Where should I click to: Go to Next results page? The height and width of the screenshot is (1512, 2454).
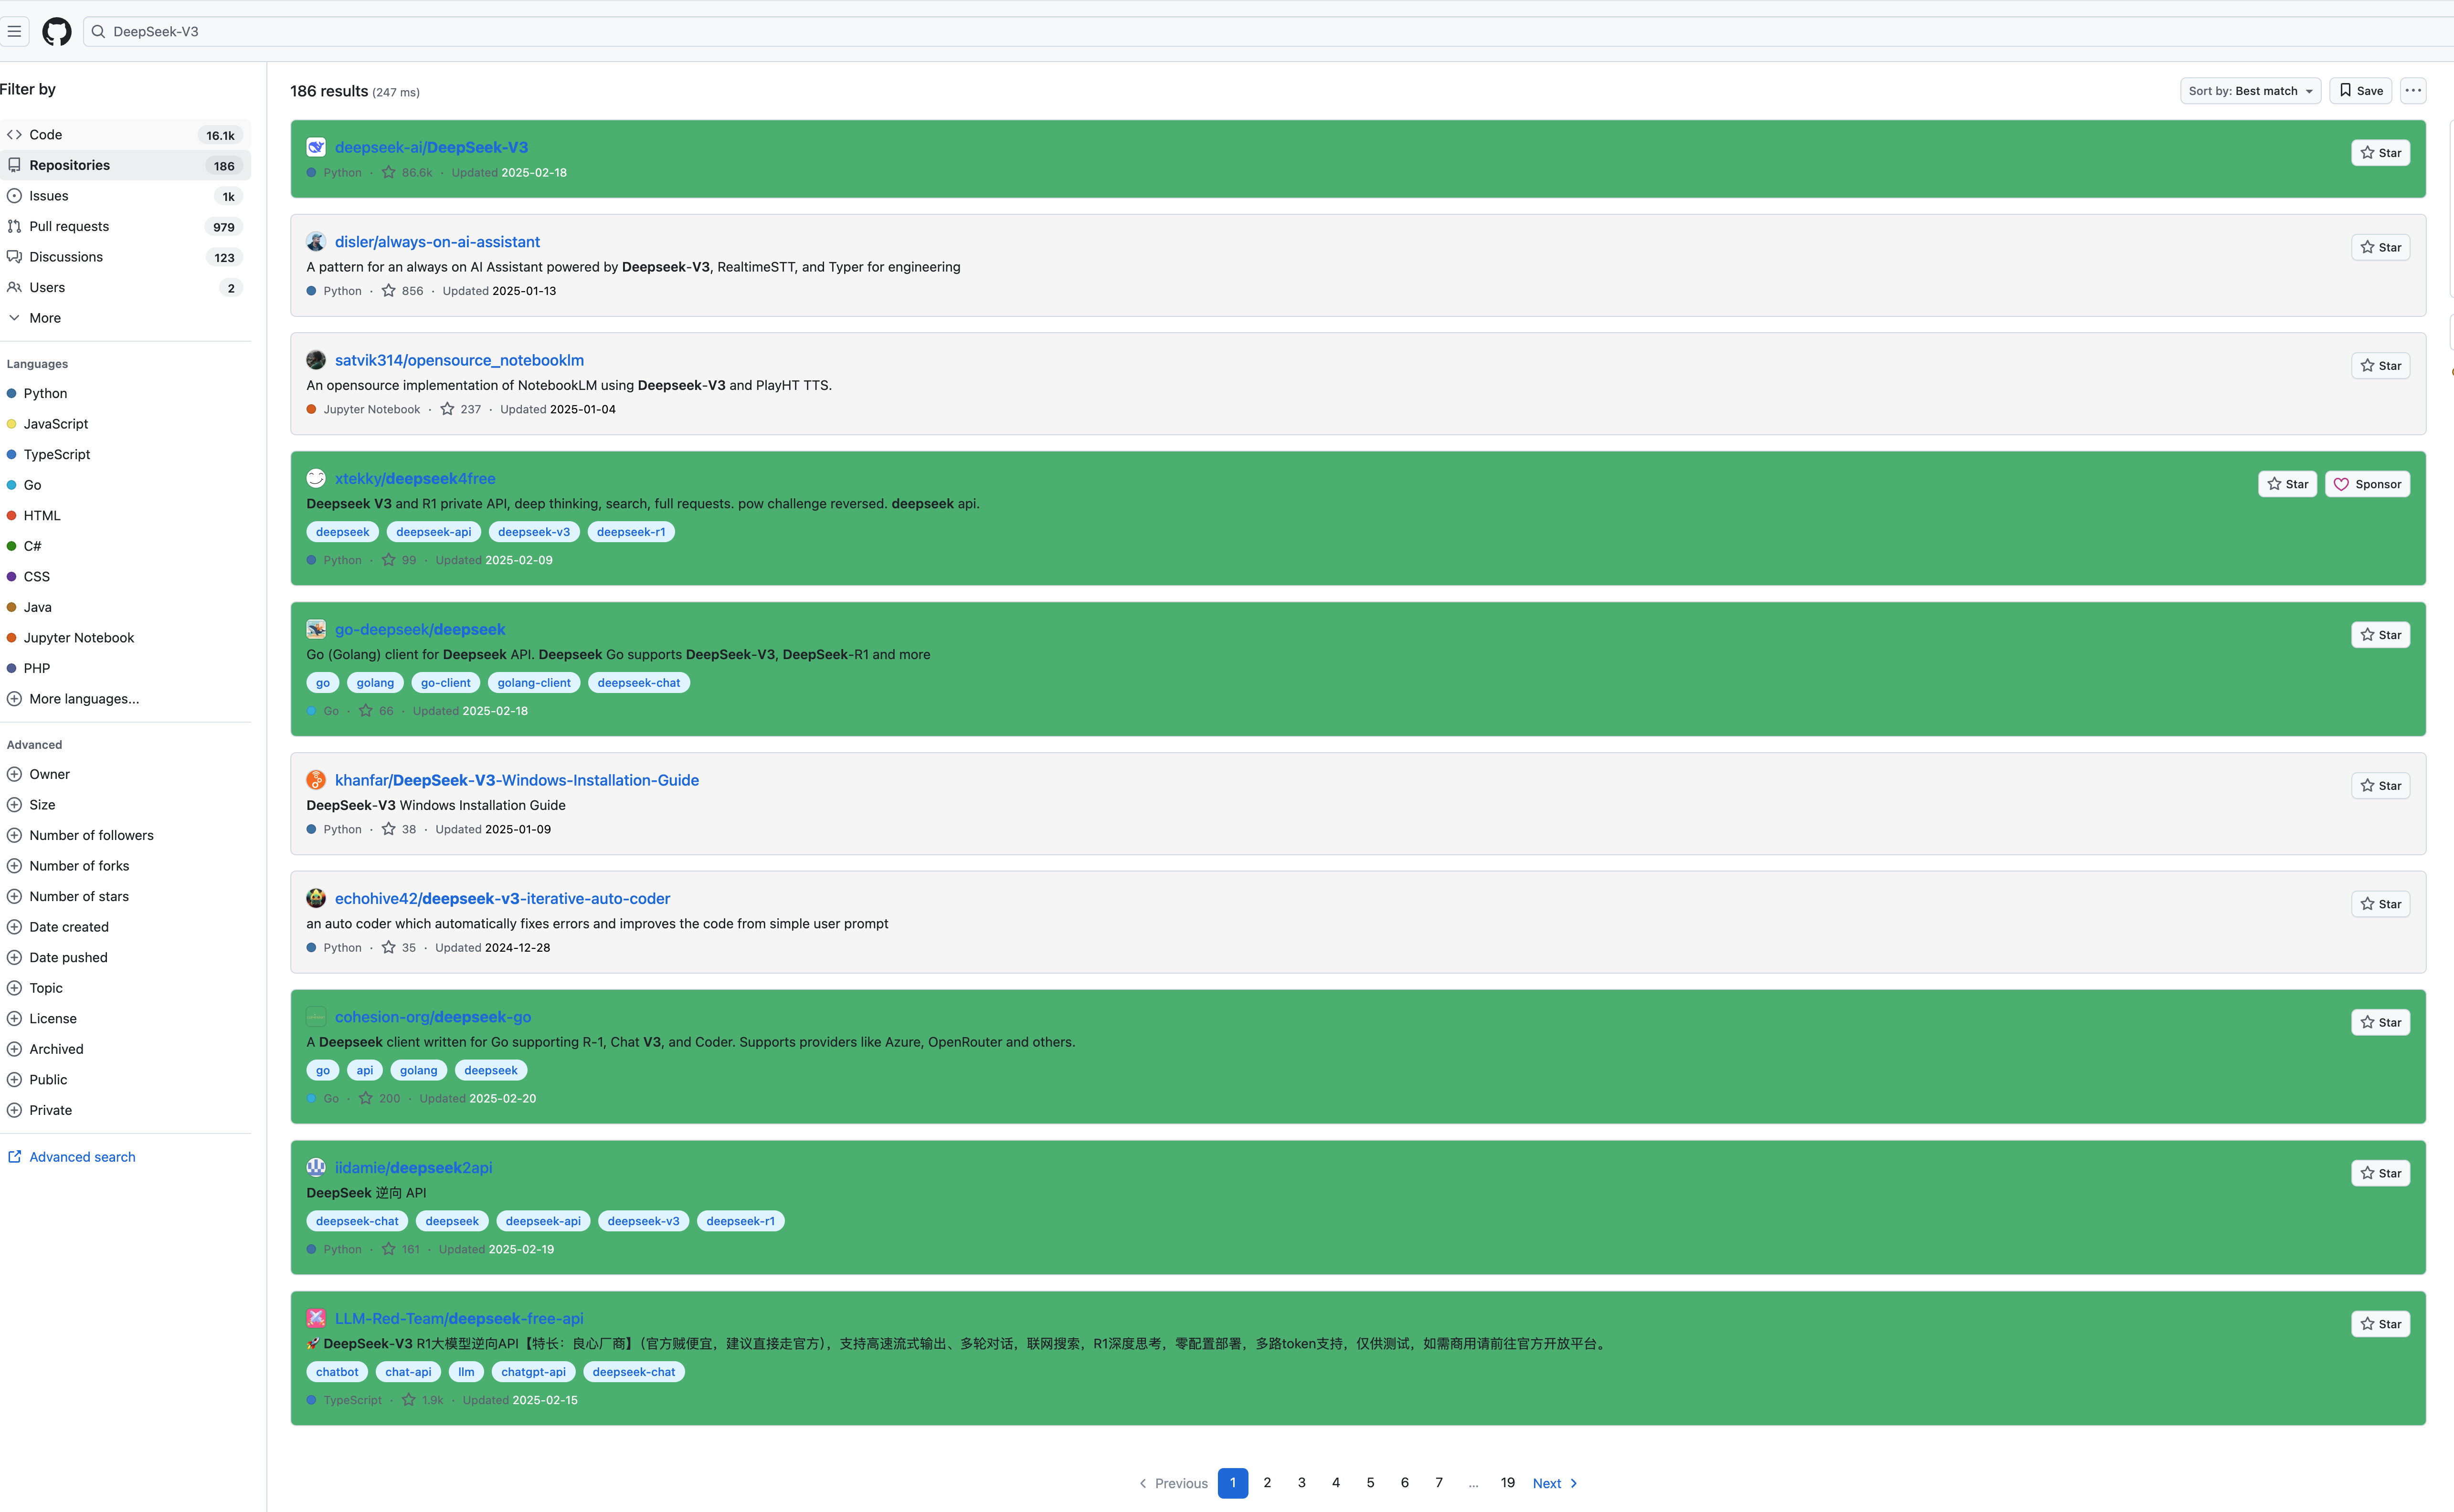click(x=1555, y=1483)
